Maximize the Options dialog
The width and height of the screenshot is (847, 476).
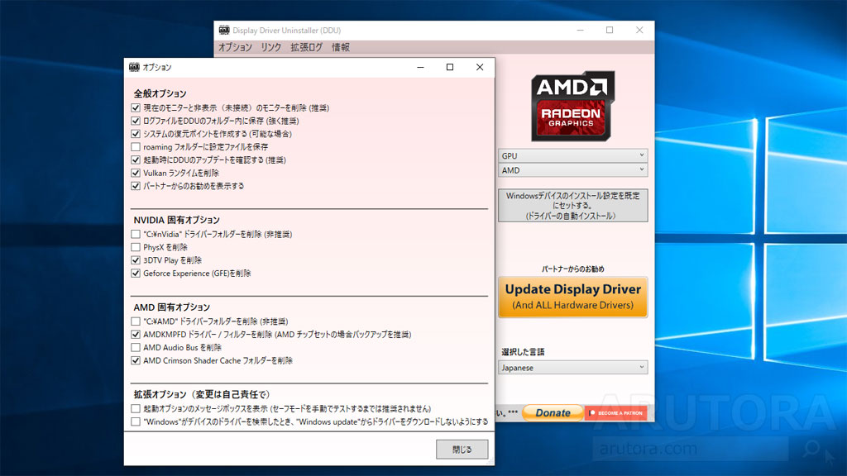(x=449, y=67)
